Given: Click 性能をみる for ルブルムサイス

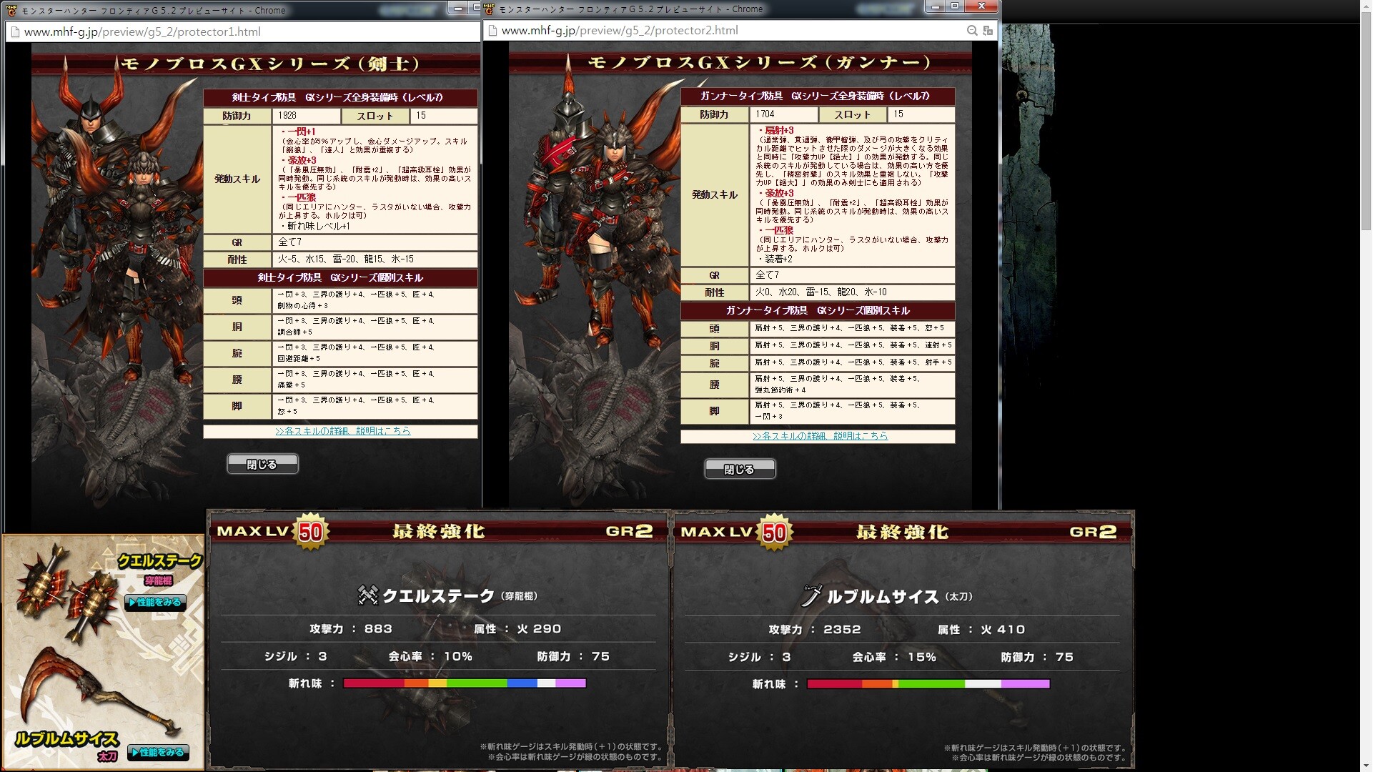Looking at the screenshot, I should click(x=159, y=752).
